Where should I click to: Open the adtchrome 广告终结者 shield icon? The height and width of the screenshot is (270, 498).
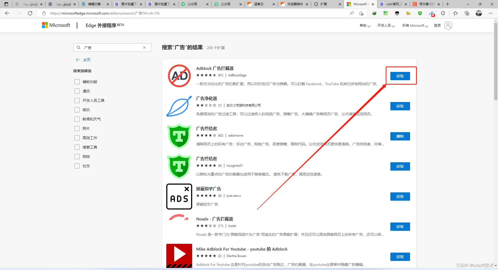(x=179, y=136)
